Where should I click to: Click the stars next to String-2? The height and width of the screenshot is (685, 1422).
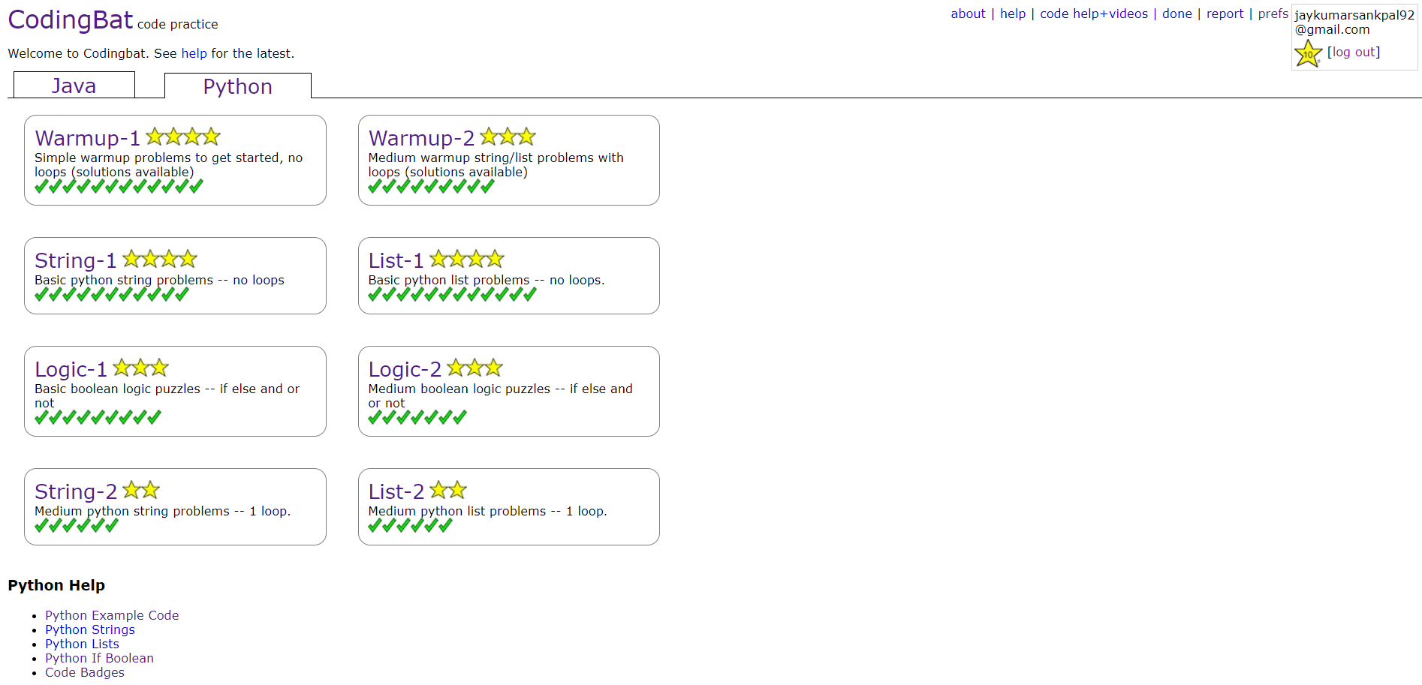tap(141, 490)
